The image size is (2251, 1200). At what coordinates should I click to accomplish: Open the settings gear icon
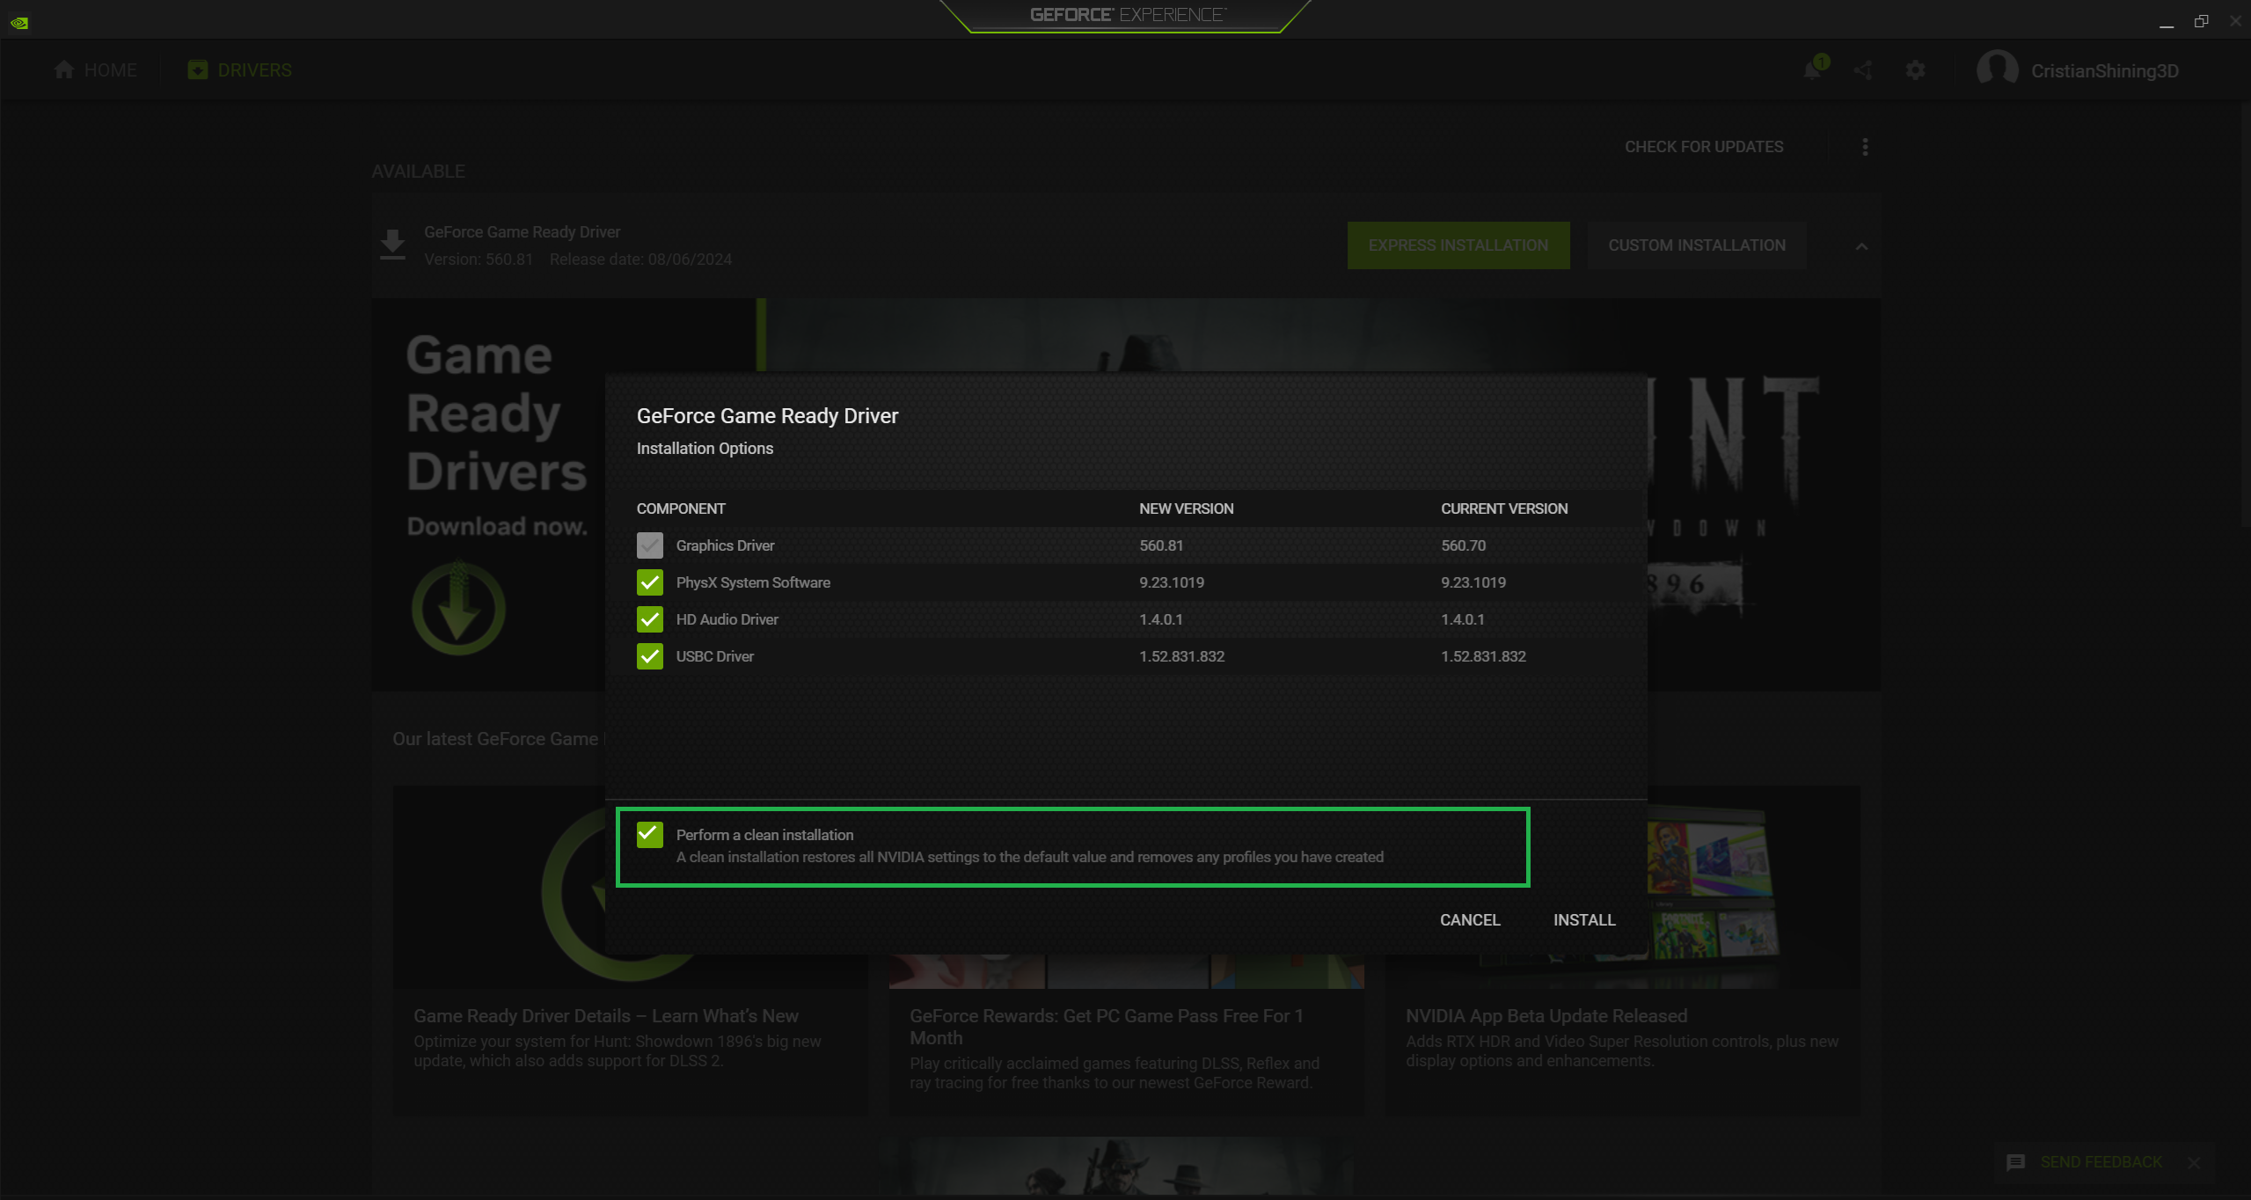(1915, 70)
